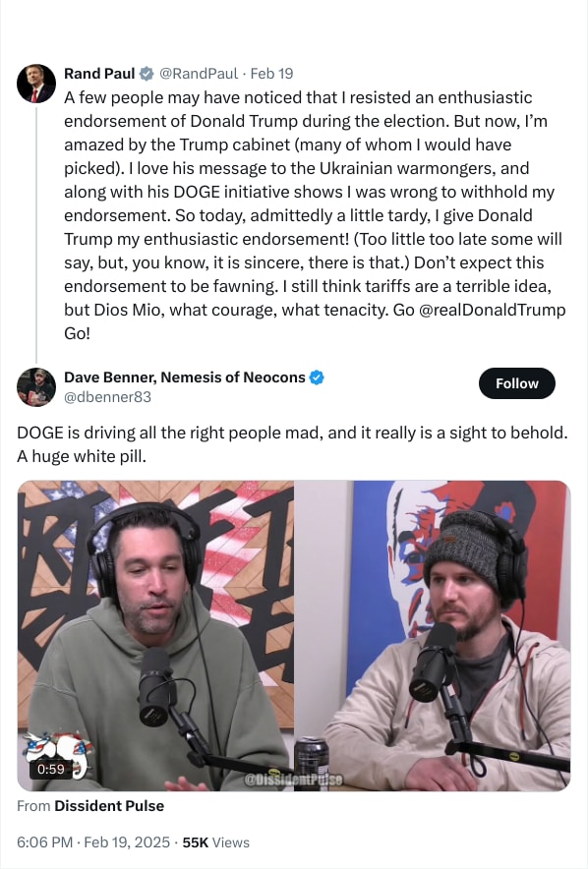Click the Dissident Pulse logo on video

(x=56, y=755)
